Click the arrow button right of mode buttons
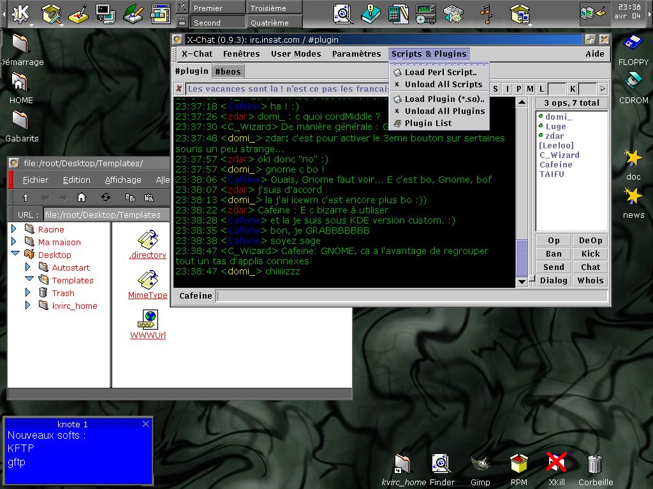 [603, 89]
